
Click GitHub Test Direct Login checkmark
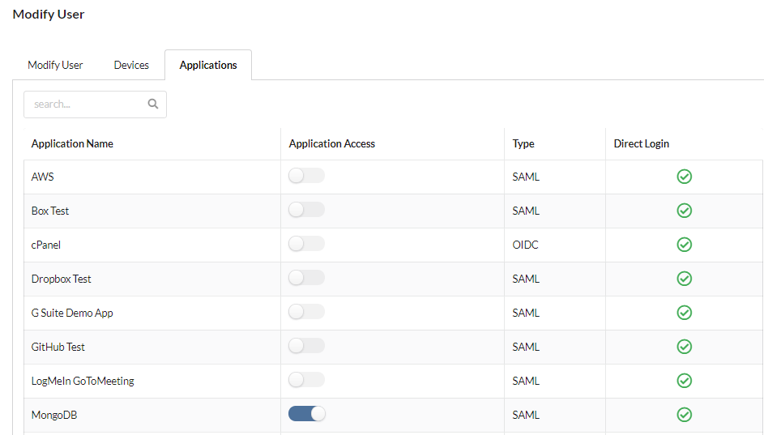point(684,347)
